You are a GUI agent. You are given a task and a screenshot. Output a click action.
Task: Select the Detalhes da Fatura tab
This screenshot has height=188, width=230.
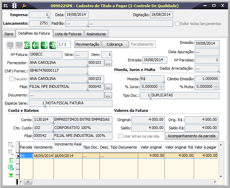click(x=34, y=33)
